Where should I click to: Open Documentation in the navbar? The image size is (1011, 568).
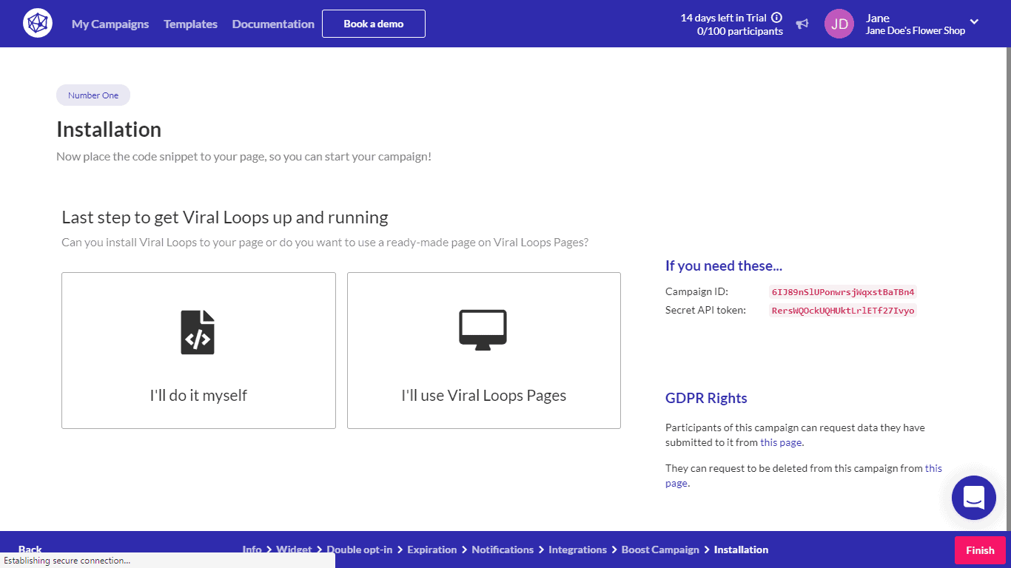pyautogui.click(x=273, y=24)
